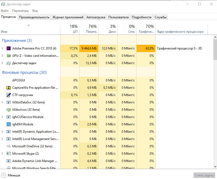Sort by the Имя column header
Viewport: 217px width, 179px height.
click(30, 29)
